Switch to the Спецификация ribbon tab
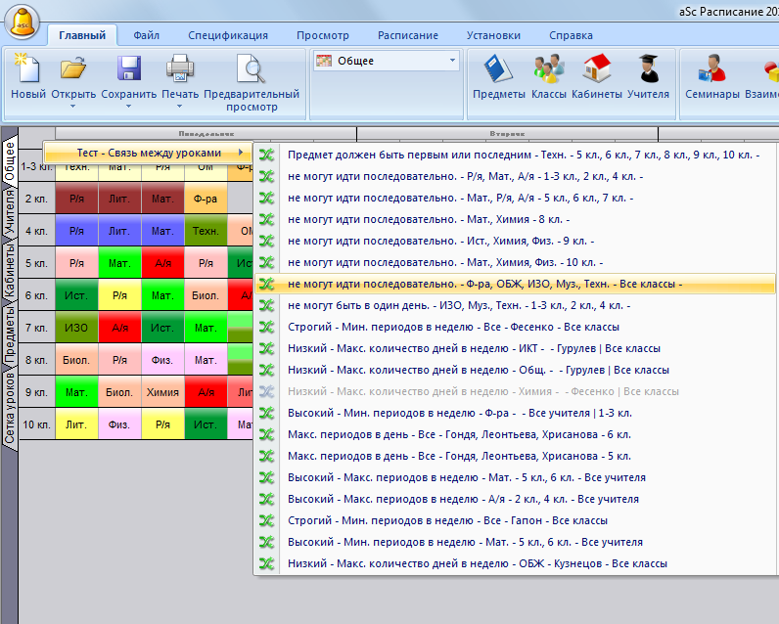Screen dimensions: 779x624 coord(227,35)
